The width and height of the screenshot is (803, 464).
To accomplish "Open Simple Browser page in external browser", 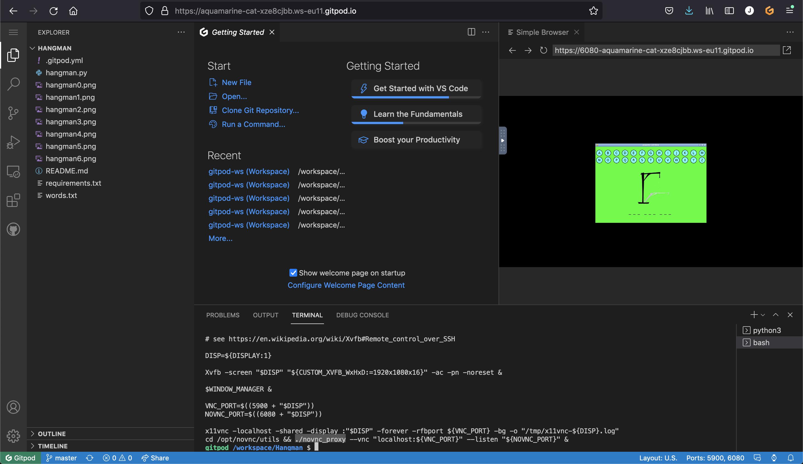I will pyautogui.click(x=787, y=50).
